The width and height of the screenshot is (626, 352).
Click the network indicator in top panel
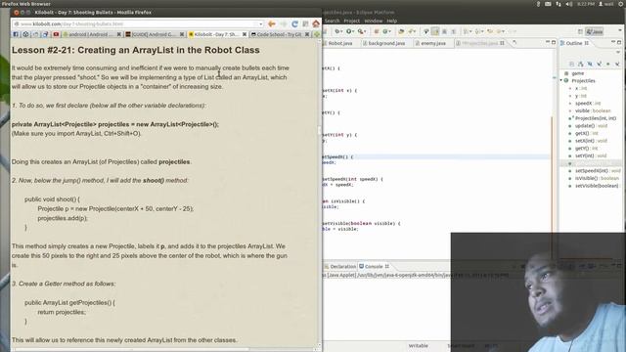559,4
